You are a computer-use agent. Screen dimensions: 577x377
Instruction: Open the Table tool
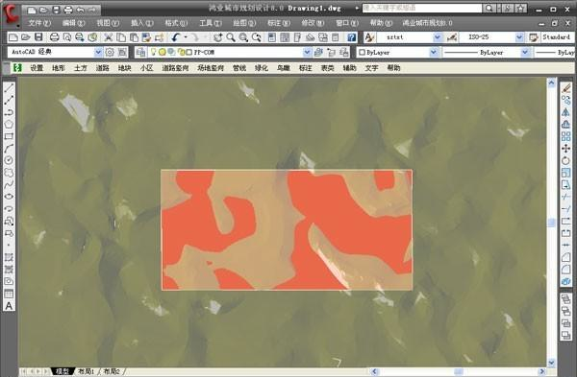click(9, 294)
